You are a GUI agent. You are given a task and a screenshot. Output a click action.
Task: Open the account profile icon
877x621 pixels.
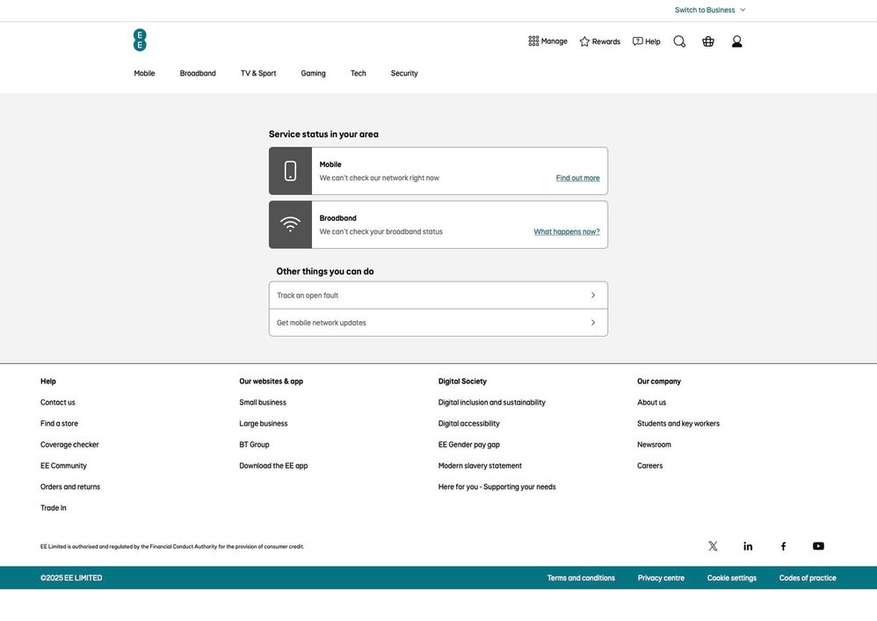737,41
